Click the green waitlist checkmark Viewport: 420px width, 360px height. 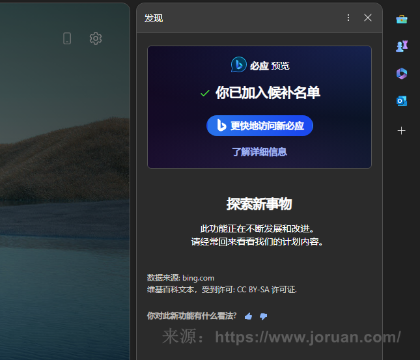(204, 93)
